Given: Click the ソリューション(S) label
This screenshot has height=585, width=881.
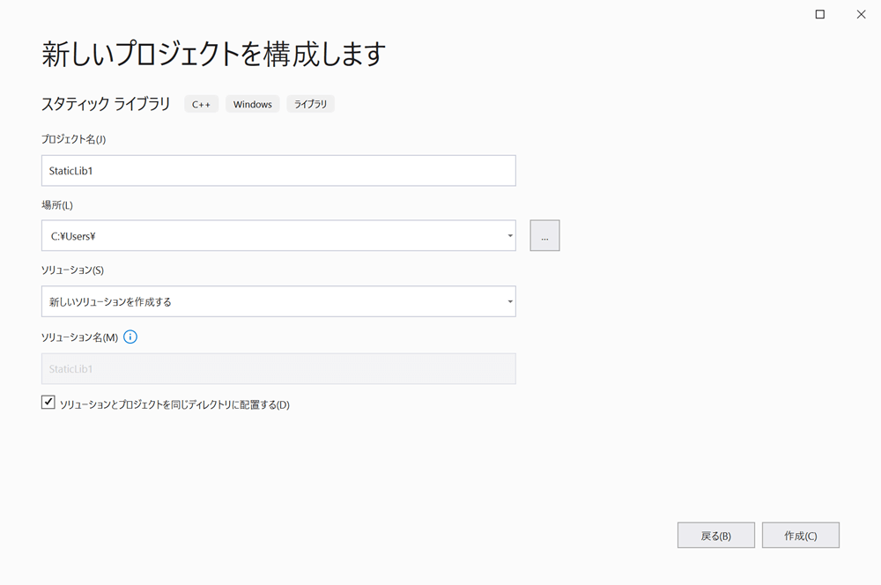Looking at the screenshot, I should [x=72, y=270].
